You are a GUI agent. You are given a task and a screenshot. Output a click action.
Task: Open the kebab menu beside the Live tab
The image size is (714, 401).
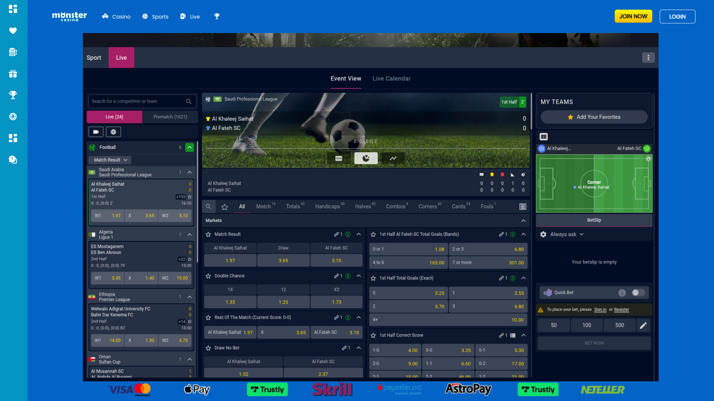[649, 58]
